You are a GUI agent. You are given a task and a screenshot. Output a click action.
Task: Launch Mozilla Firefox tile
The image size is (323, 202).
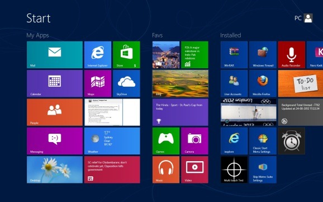263,83
